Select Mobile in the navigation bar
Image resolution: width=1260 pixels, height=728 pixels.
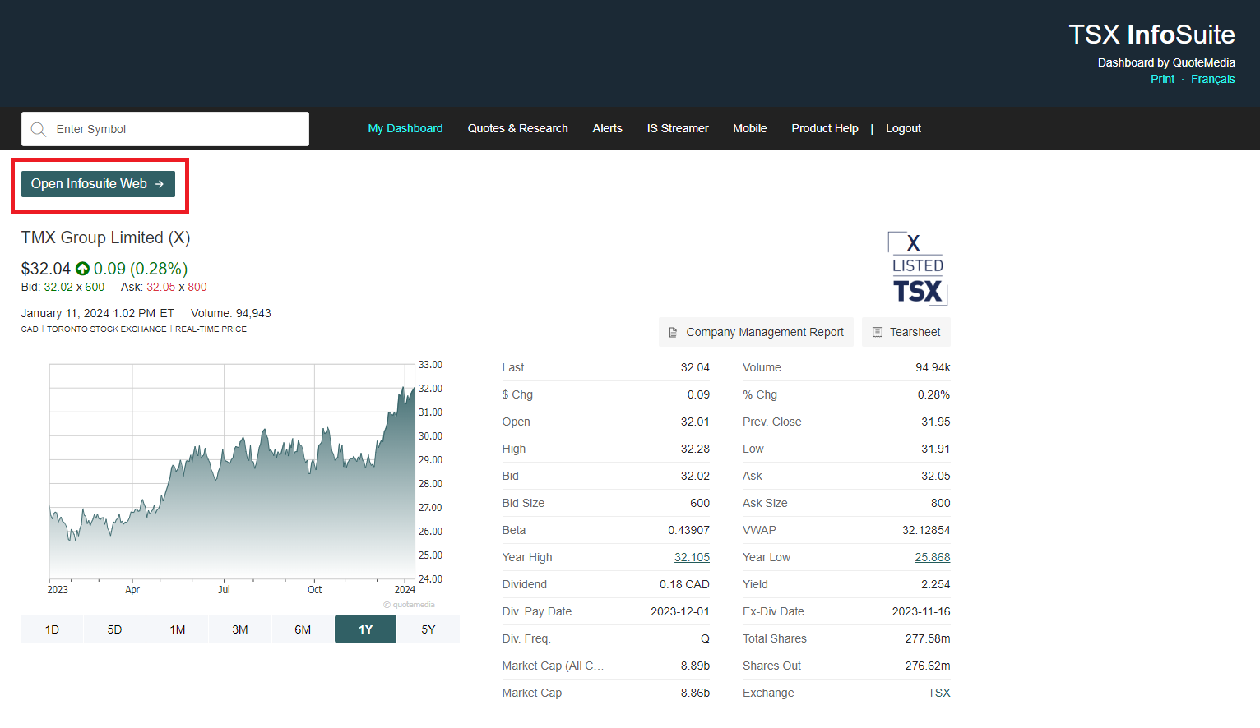pos(750,128)
